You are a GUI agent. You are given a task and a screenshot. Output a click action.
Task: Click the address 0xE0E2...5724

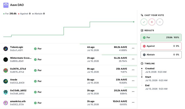[17, 105]
